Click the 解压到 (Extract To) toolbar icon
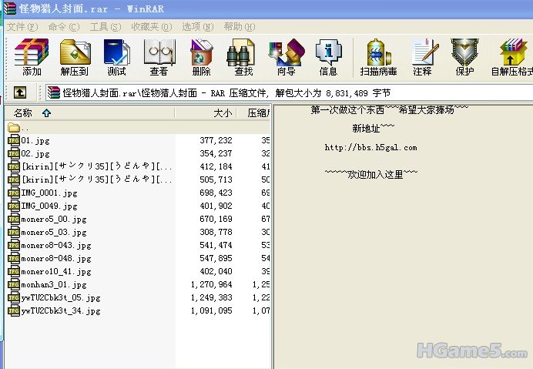The width and height of the screenshot is (533, 369). tap(74, 58)
